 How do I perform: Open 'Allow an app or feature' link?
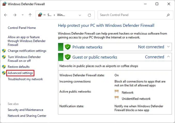pos(27,41)
